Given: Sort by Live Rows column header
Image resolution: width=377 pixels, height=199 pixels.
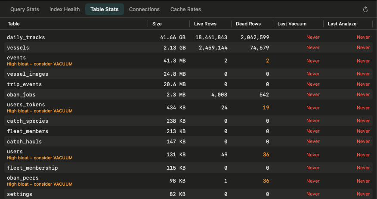Looking at the screenshot, I should pyautogui.click(x=205, y=24).
